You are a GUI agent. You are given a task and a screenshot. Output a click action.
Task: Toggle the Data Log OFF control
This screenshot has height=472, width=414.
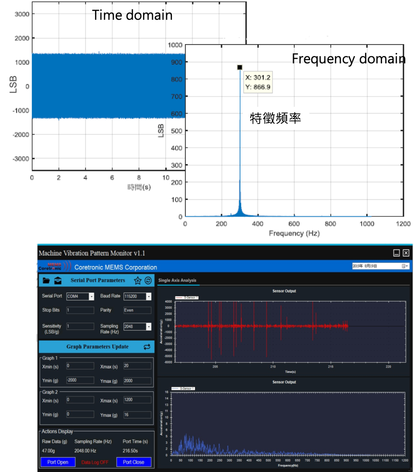point(94,462)
